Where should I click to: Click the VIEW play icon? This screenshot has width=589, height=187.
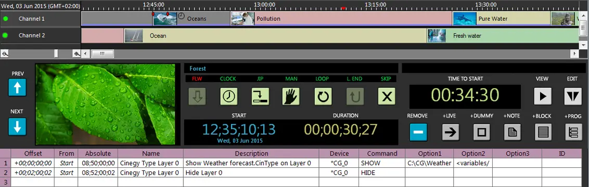click(x=542, y=96)
